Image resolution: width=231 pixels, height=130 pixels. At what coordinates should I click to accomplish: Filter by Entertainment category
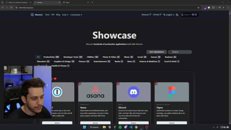[x=102, y=61]
